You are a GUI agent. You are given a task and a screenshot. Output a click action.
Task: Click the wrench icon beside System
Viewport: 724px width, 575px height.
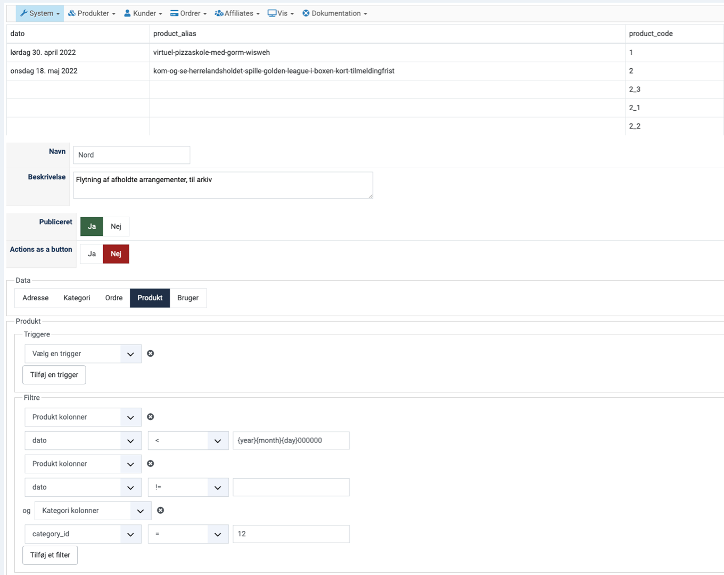pyautogui.click(x=24, y=13)
